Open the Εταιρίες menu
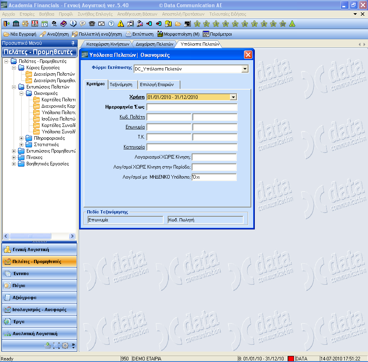Screen dimensions: 368x362 (27, 14)
